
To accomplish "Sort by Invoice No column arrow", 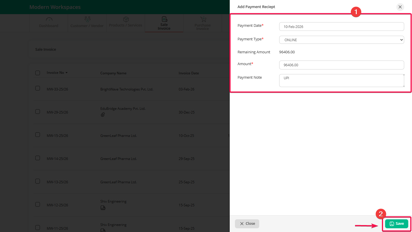I will pyautogui.click(x=67, y=73).
